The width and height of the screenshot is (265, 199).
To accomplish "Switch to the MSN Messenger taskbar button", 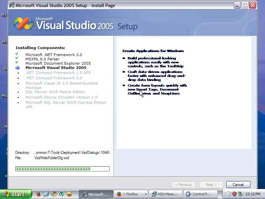I will (166, 194).
